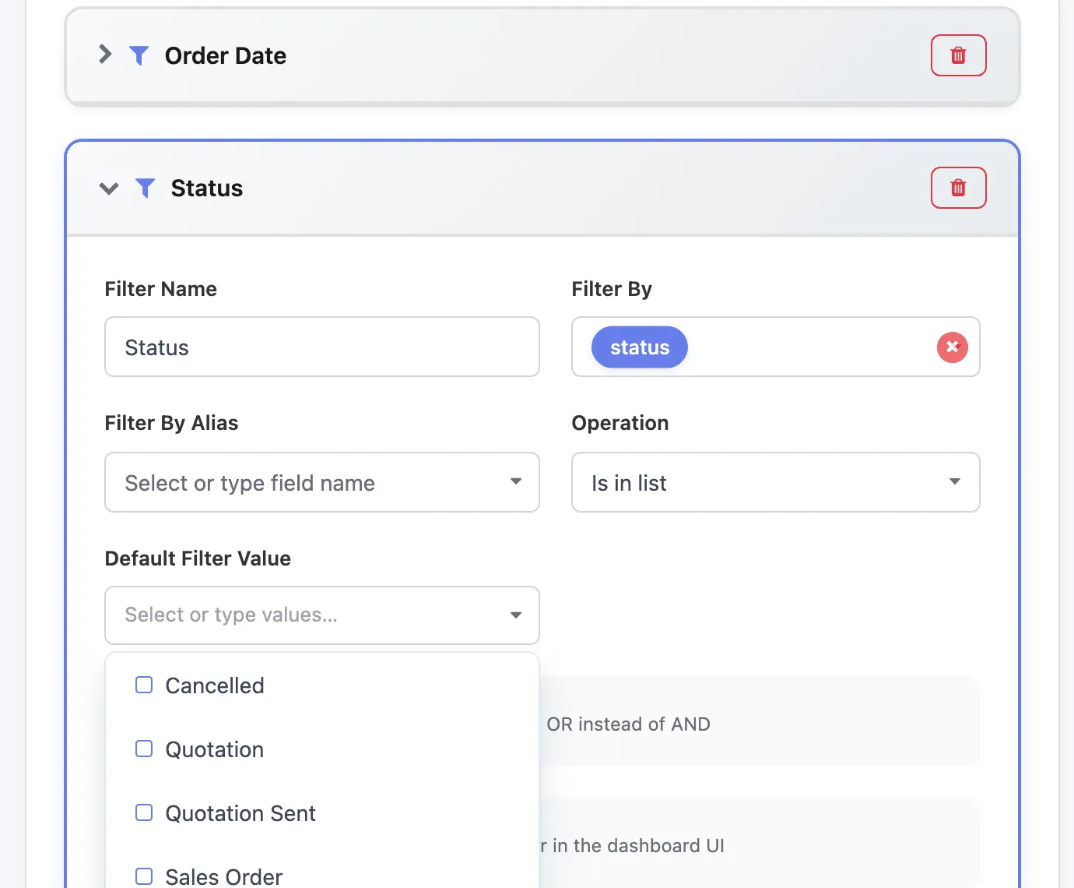This screenshot has width=1074, height=888.
Task: Edit the Filter Name text field
Action: click(322, 347)
